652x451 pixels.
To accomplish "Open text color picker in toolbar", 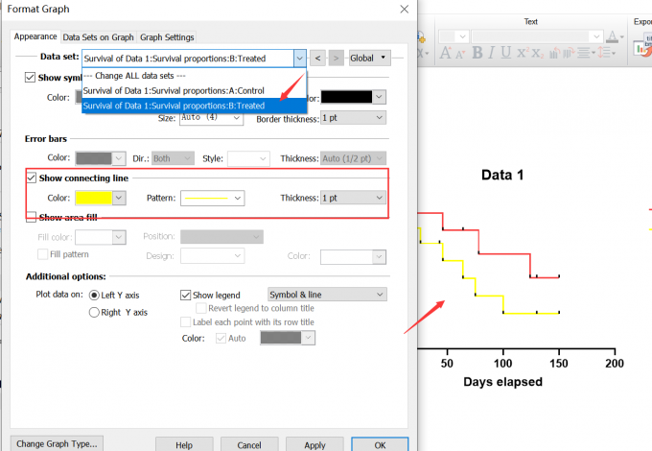I will tap(615, 36).
